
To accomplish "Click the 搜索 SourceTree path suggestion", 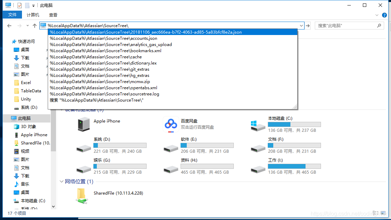I will pos(173,100).
